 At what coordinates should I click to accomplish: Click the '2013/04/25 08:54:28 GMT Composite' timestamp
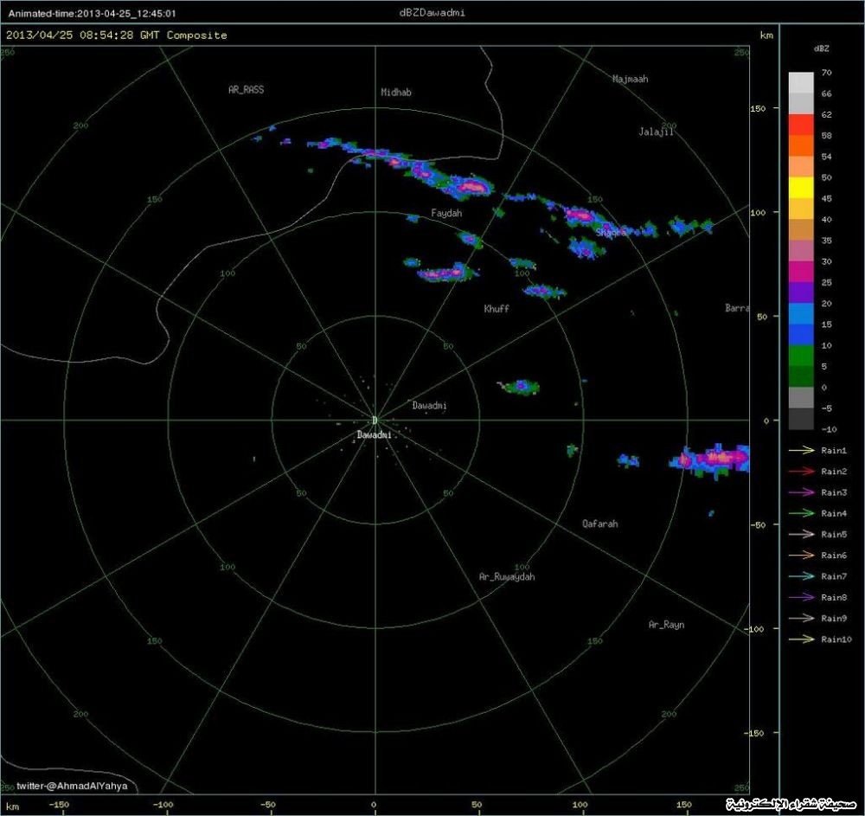pos(117,35)
